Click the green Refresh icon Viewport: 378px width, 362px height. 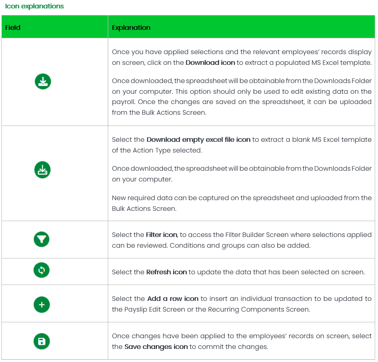(x=42, y=270)
